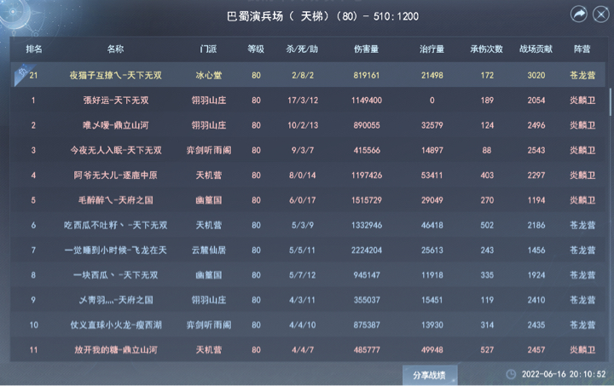Click the 战场贡献 contribution column header
Screen dimensions: 614x386
click(x=536, y=49)
